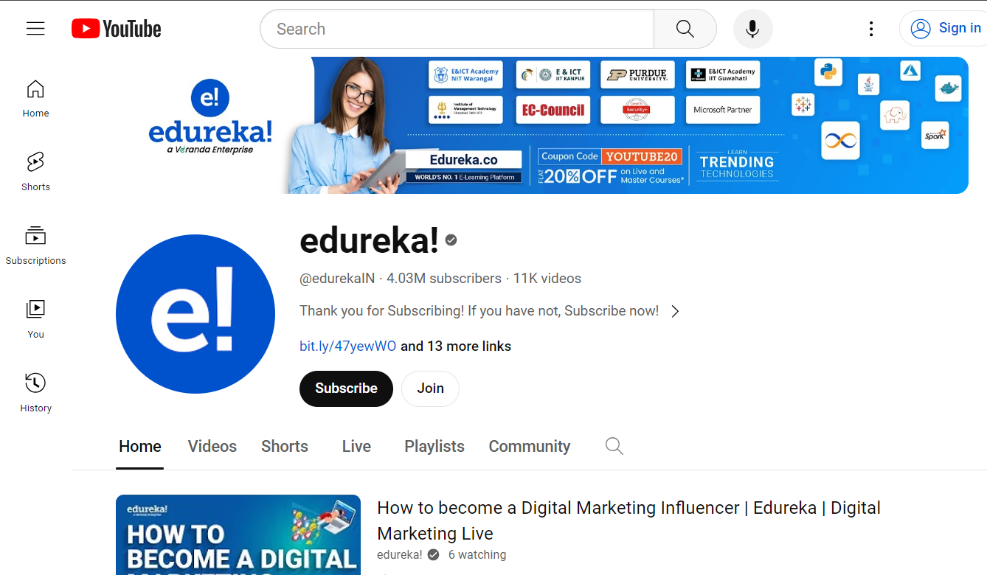Go to Home in sidebar
This screenshot has height=575, width=987.
[35, 99]
